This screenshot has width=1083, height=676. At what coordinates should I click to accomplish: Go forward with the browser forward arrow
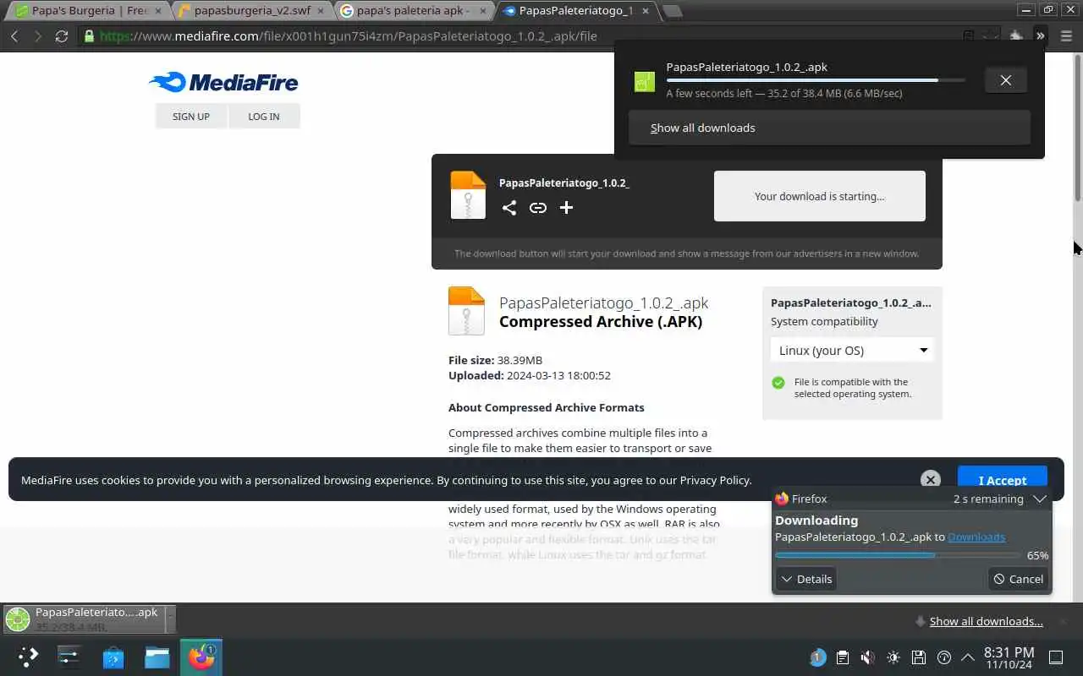pos(37,36)
